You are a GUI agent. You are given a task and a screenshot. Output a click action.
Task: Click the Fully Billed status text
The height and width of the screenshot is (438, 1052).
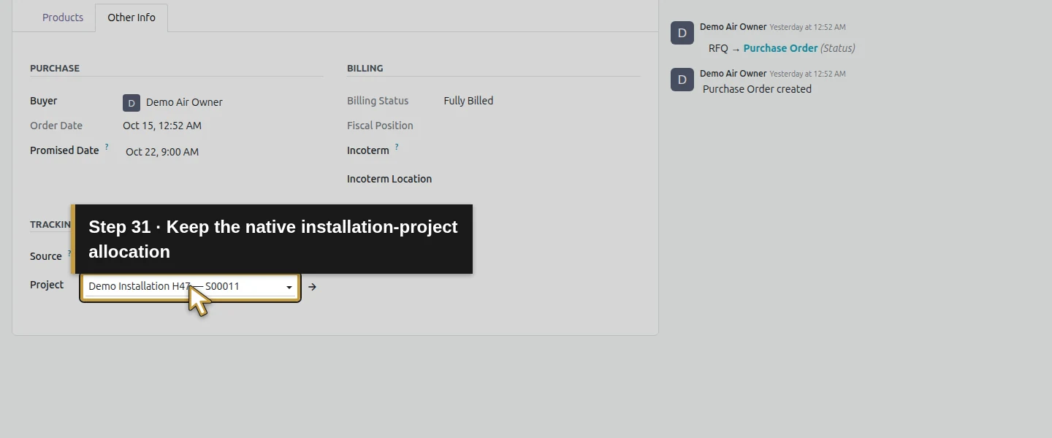(468, 101)
